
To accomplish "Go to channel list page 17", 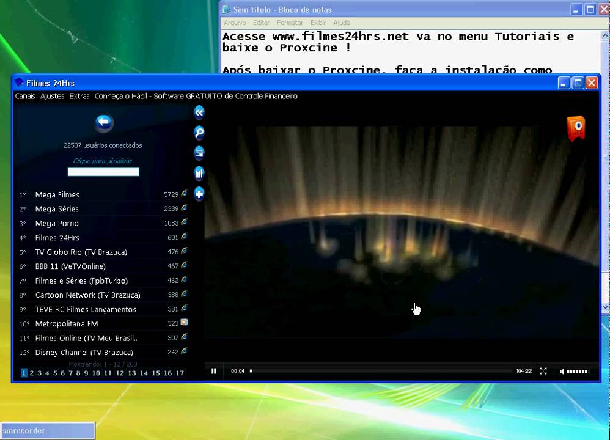I will 179,373.
